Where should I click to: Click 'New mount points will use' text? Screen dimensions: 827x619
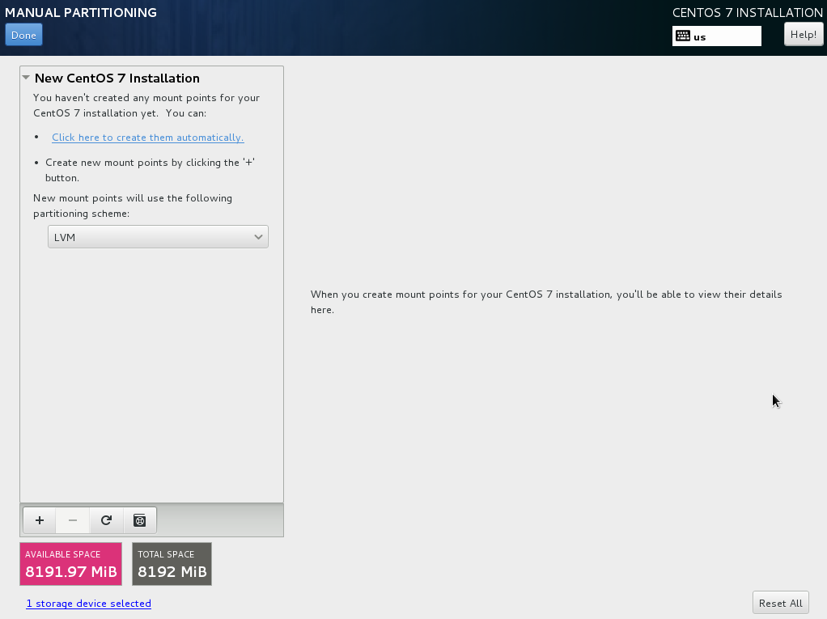[x=133, y=206]
